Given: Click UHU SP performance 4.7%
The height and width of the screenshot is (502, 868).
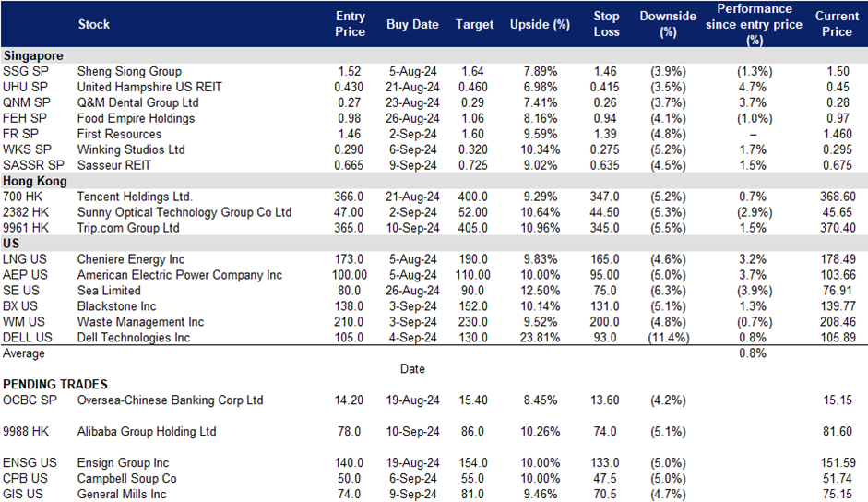Looking at the screenshot, I should [753, 87].
